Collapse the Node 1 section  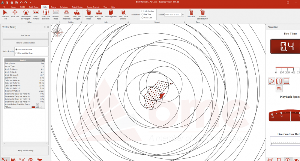[43, 60]
